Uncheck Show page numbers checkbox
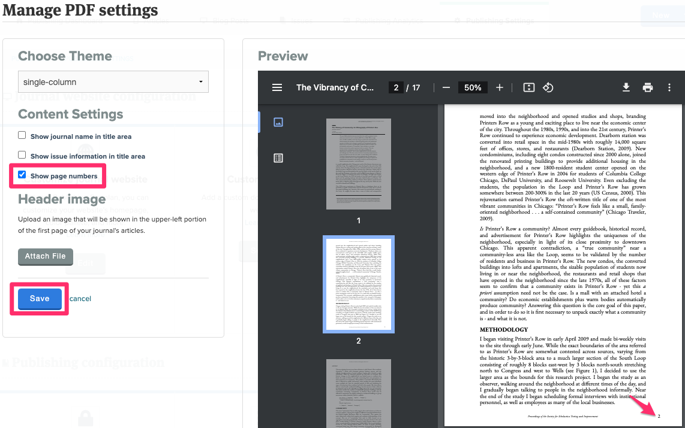 click(x=22, y=175)
